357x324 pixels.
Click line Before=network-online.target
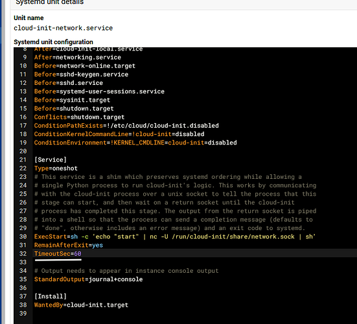click(85, 66)
